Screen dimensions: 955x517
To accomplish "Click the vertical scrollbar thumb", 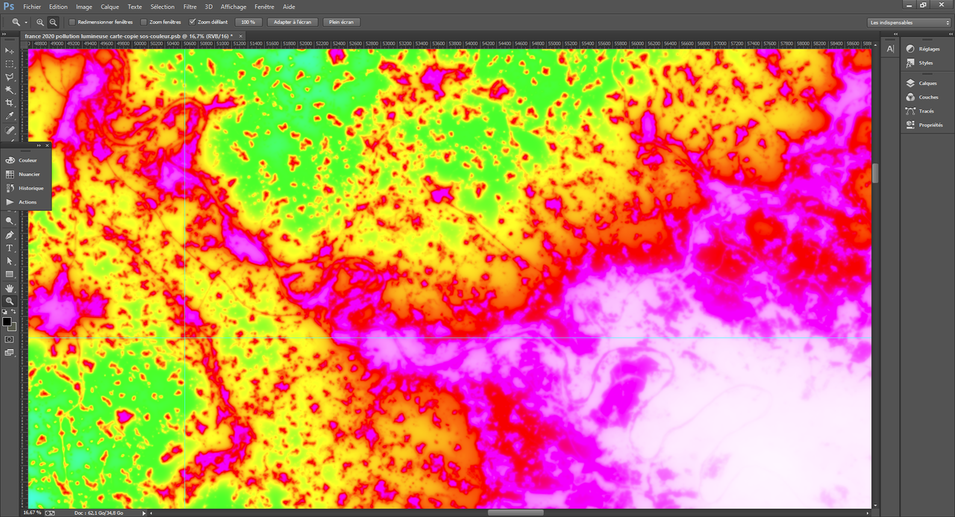I will pyautogui.click(x=875, y=173).
